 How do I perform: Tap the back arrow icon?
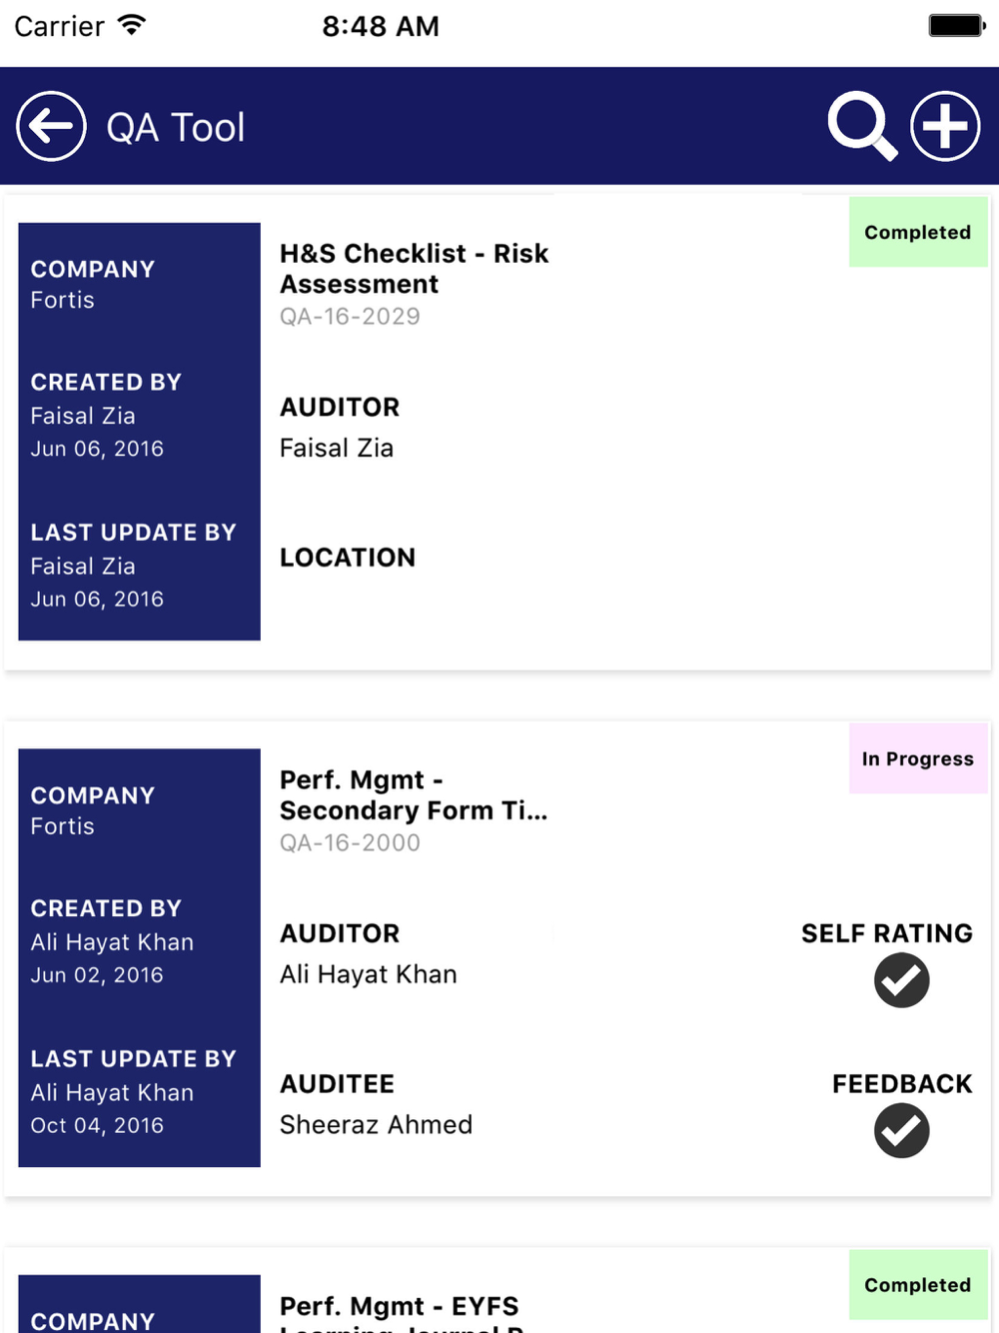(51, 126)
